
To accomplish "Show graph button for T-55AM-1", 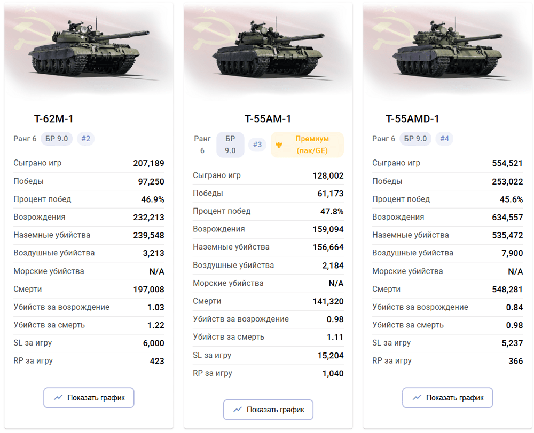I will coord(268,410).
